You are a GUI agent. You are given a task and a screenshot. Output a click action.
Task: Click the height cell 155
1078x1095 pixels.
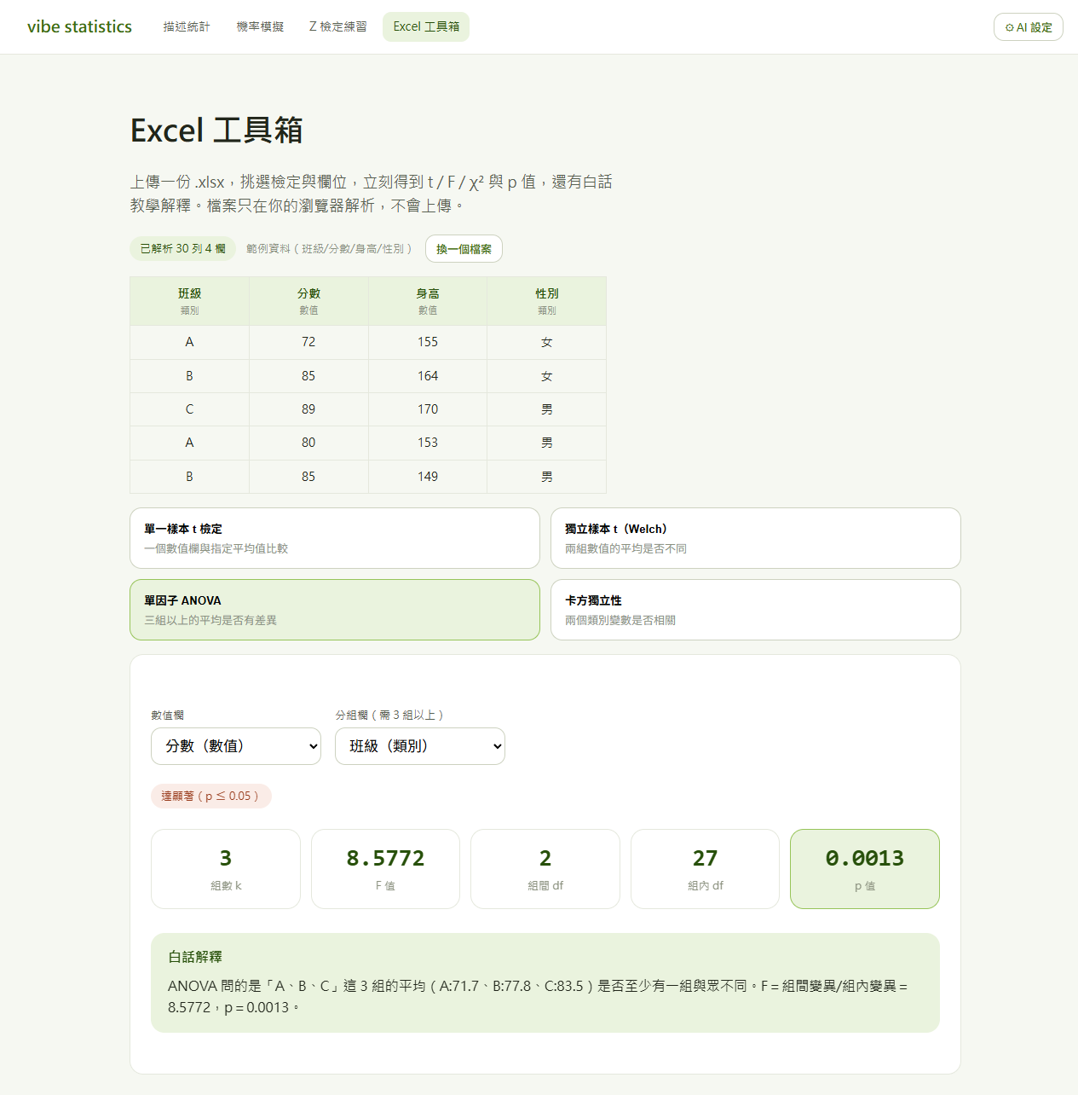[428, 342]
